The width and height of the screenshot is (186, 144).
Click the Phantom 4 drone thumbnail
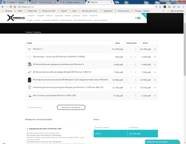29,49
